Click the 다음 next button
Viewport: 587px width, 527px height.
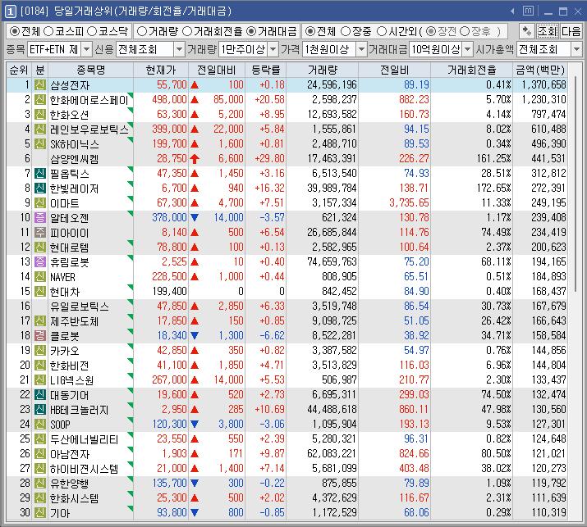pyautogui.click(x=571, y=31)
